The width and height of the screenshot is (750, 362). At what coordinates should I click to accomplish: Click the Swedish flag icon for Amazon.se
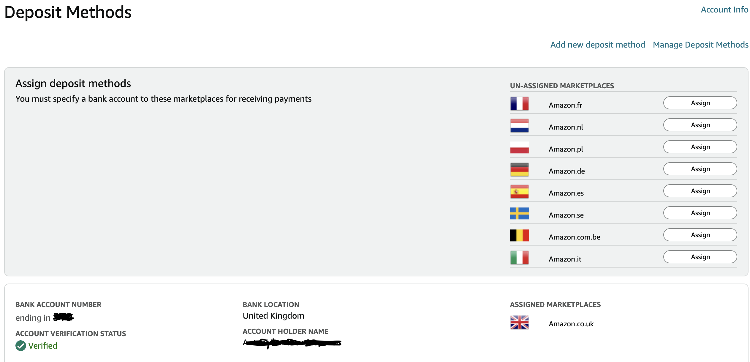tap(519, 213)
